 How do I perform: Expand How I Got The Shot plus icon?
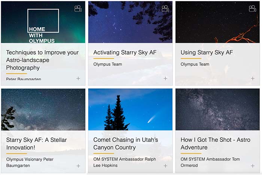point(253,166)
